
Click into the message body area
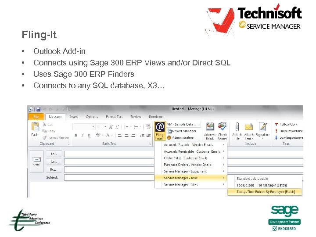pyautogui.click(x=92, y=190)
